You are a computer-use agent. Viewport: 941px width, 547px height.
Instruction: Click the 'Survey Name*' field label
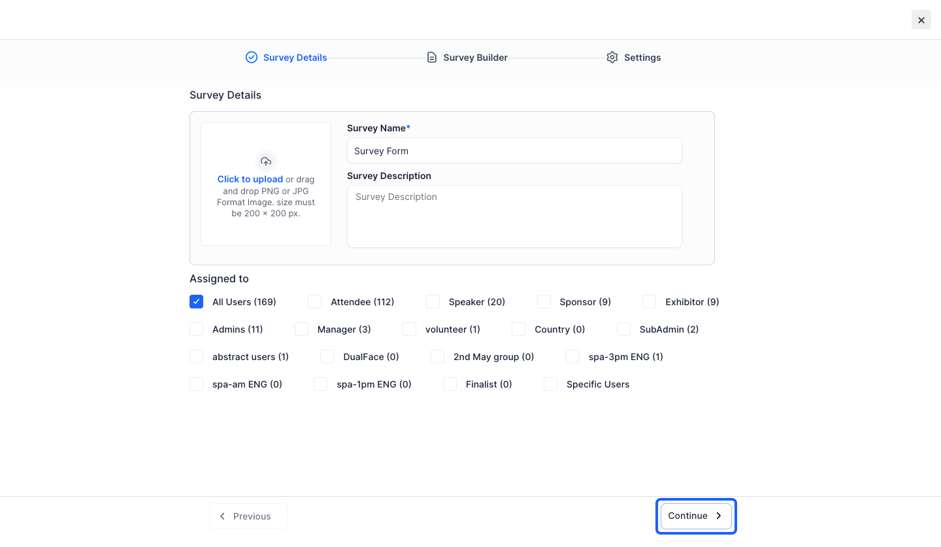tap(379, 128)
